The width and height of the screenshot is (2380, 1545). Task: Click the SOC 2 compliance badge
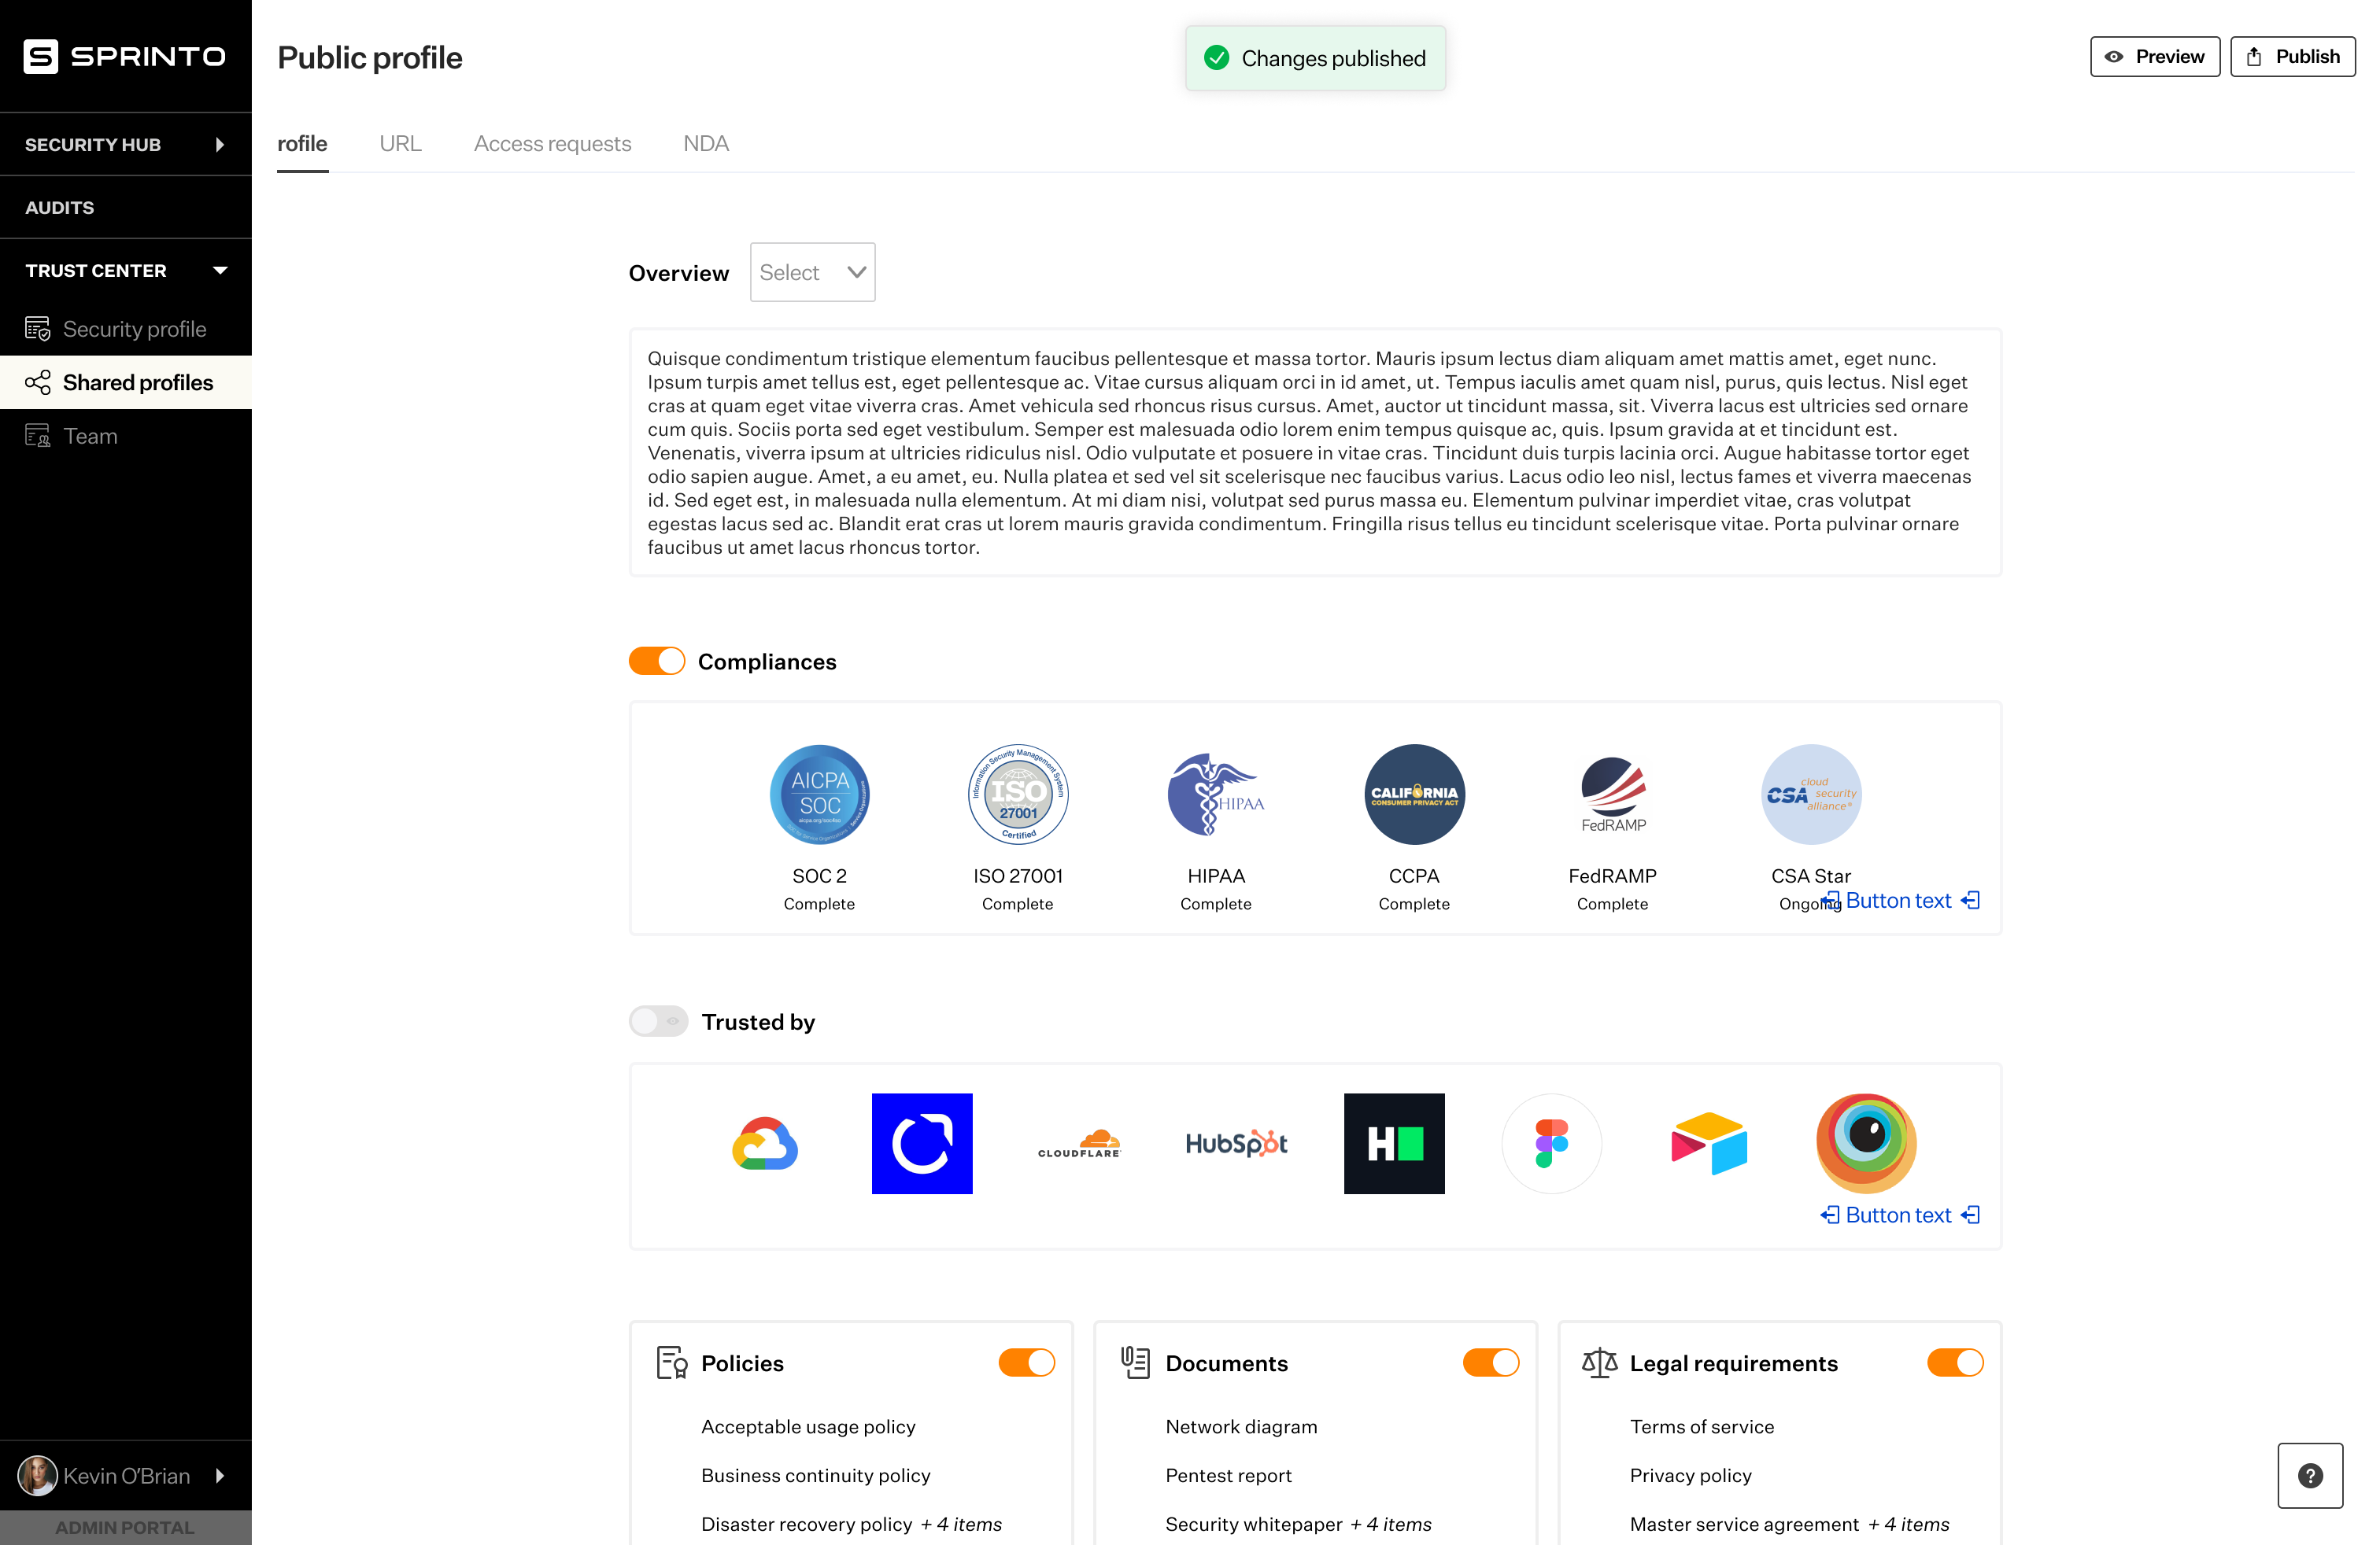(x=819, y=795)
